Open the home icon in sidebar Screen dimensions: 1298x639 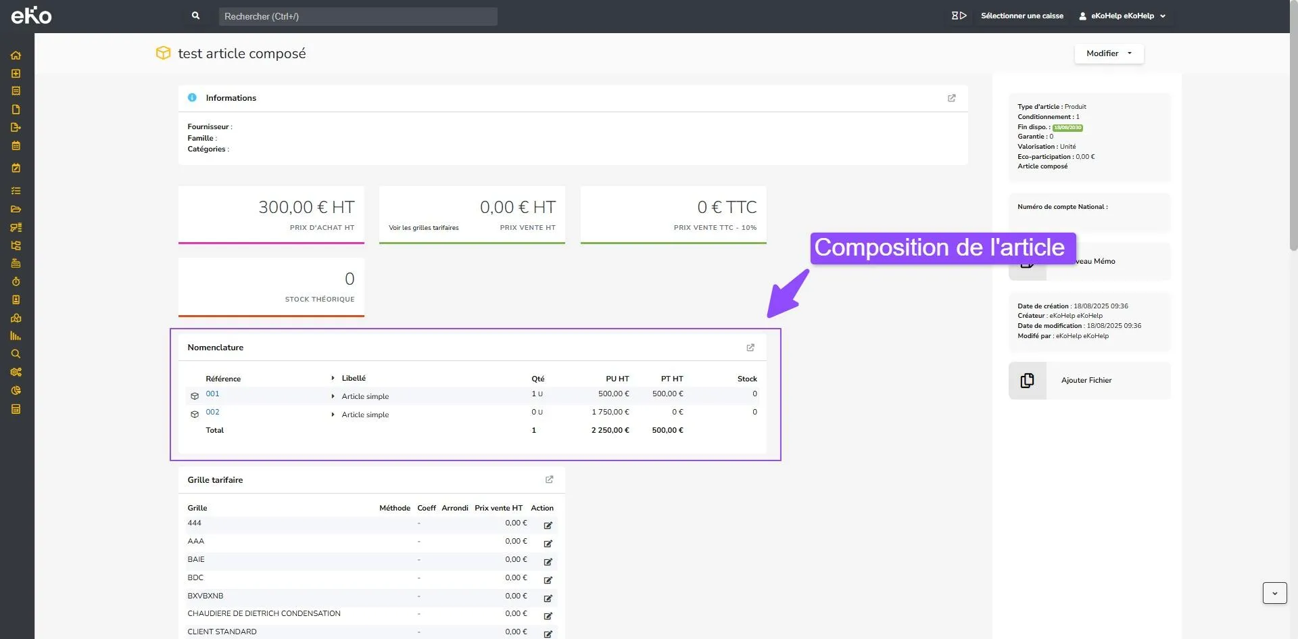tap(16, 55)
